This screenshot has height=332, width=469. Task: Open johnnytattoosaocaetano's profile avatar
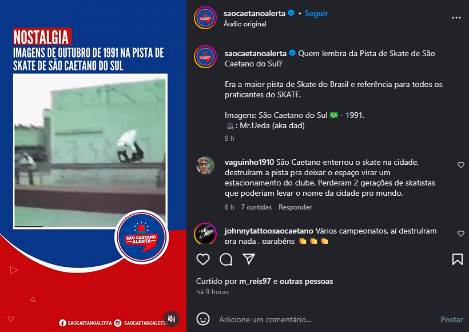205,234
